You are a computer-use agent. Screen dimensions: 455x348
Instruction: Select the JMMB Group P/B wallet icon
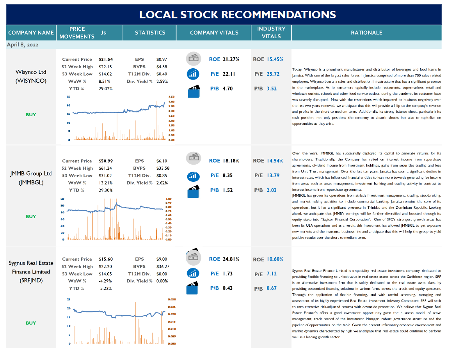pyautogui.click(x=194, y=192)
